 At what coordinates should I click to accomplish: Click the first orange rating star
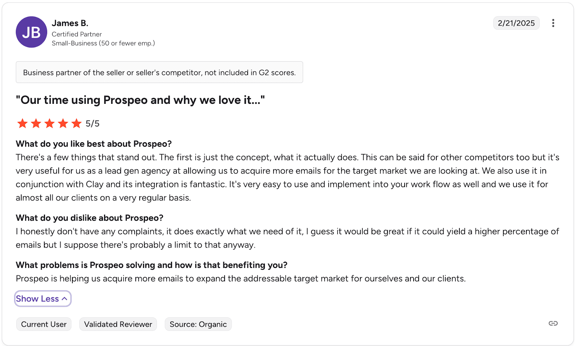click(22, 124)
